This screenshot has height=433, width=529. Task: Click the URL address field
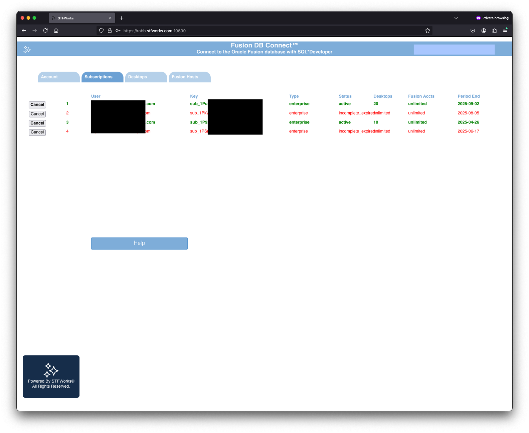267,31
